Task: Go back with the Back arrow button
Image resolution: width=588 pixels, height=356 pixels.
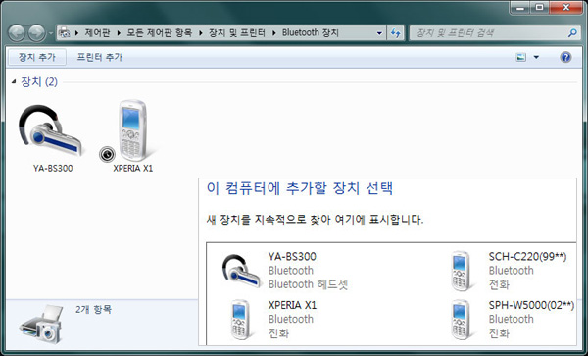Action: tap(17, 33)
